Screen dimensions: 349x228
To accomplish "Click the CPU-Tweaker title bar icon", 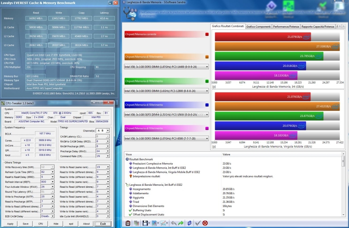I will pos(3,103).
